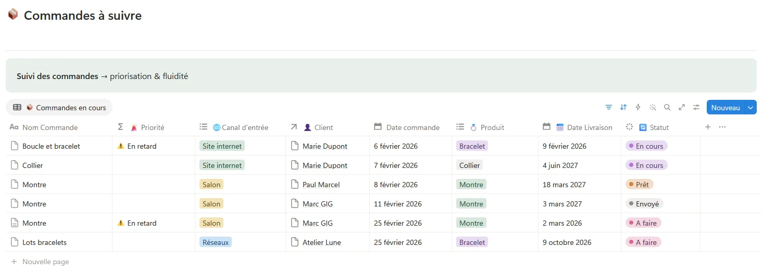The width and height of the screenshot is (763, 273).
Task: Click empty Priorité cell in Collier row
Action: click(154, 165)
